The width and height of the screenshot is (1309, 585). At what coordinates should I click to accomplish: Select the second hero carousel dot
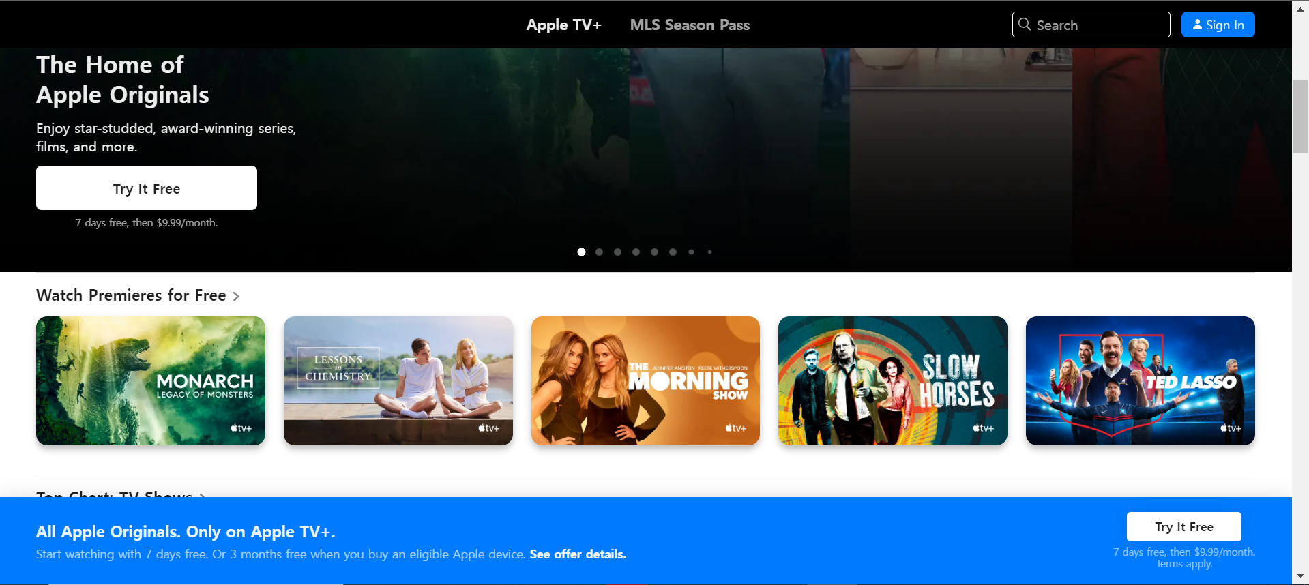point(599,252)
